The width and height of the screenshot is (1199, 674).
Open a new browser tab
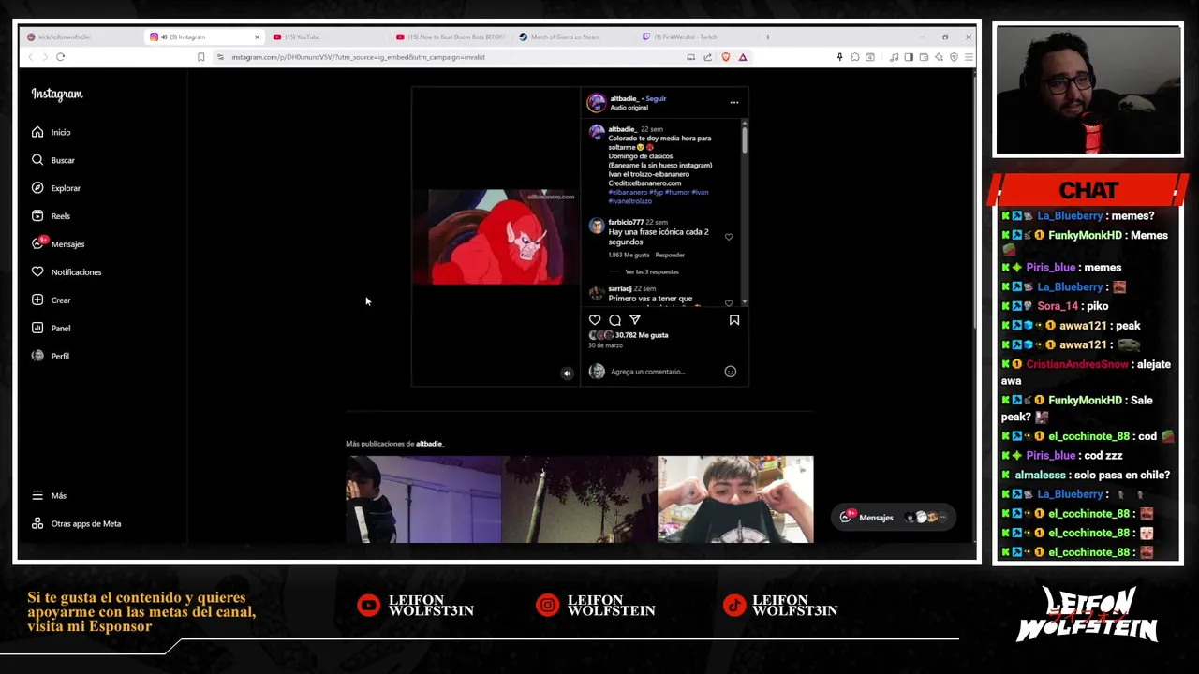767,37
